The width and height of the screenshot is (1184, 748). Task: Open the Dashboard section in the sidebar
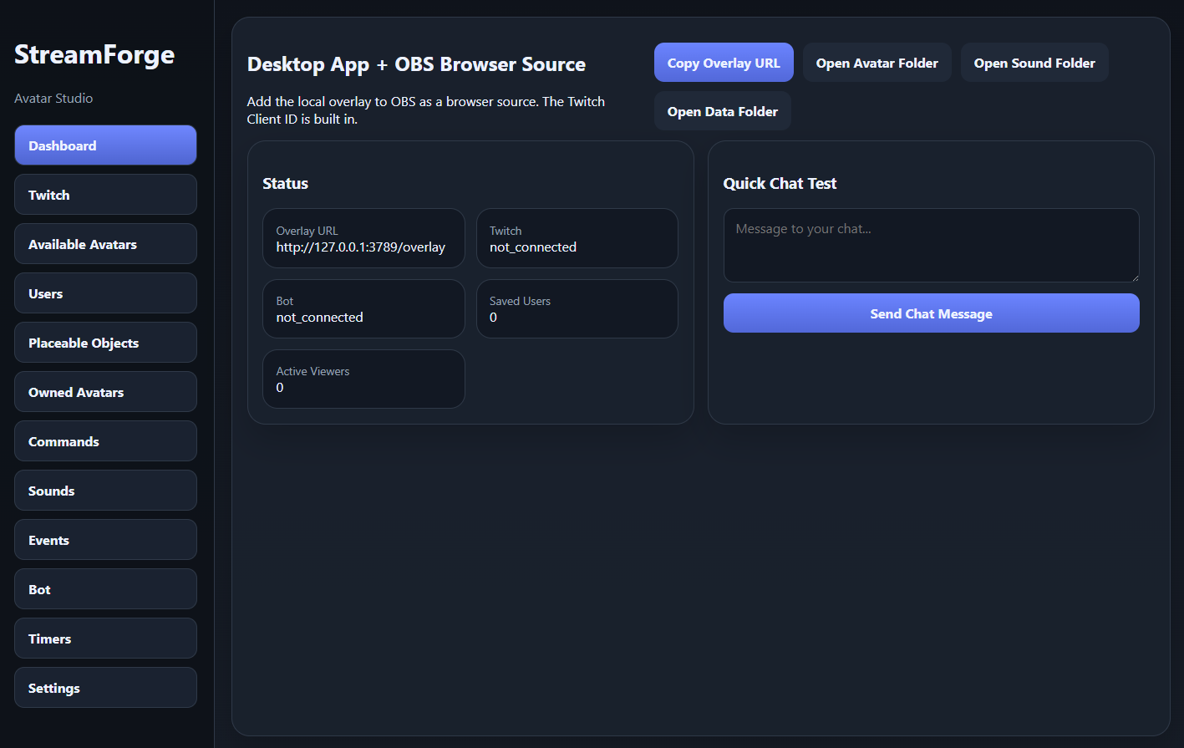[x=105, y=145]
